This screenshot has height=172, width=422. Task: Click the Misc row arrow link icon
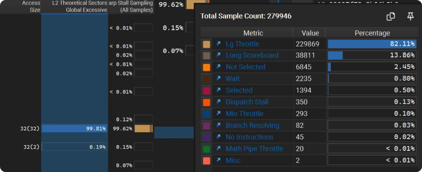point(218,160)
